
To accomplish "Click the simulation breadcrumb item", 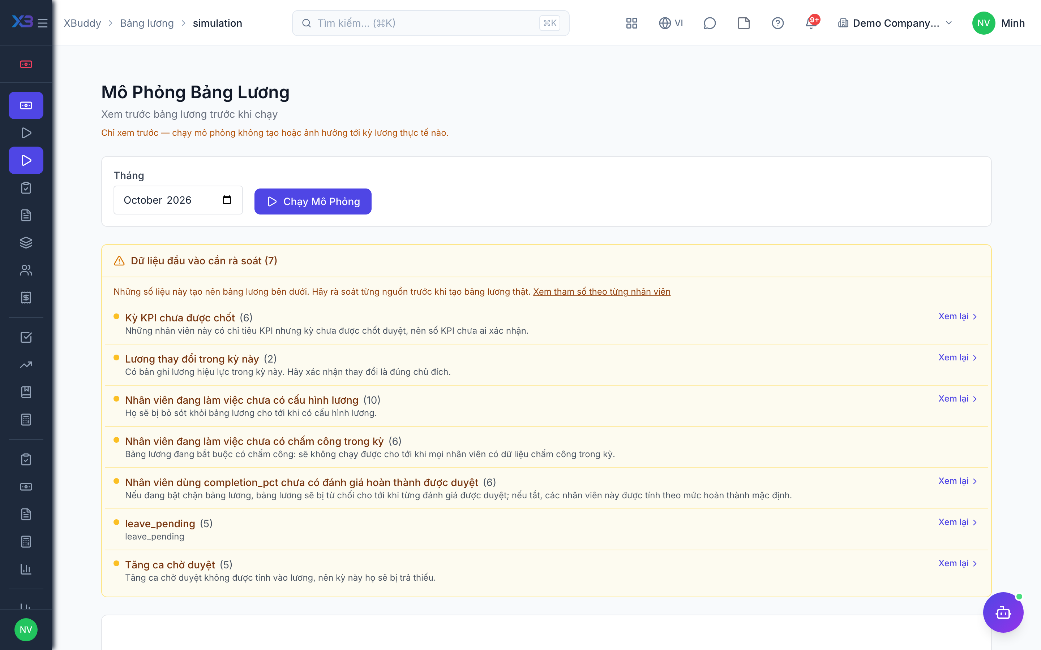I will (x=217, y=23).
